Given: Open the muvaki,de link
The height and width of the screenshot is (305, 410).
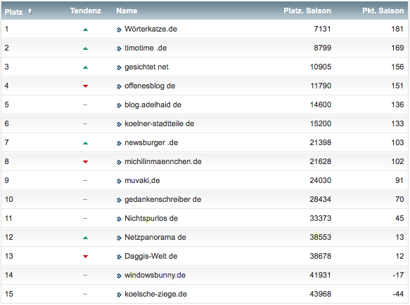Looking at the screenshot, I should pyautogui.click(x=142, y=180).
